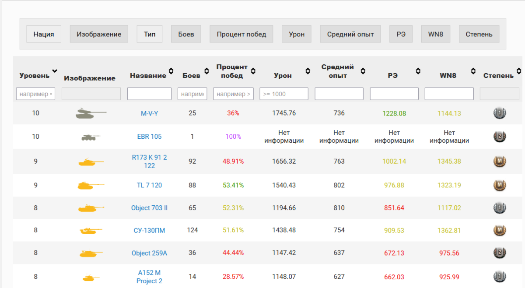Toggle the Процент побед column button
Image resolution: width=525 pixels, height=288 pixels.
(x=241, y=34)
